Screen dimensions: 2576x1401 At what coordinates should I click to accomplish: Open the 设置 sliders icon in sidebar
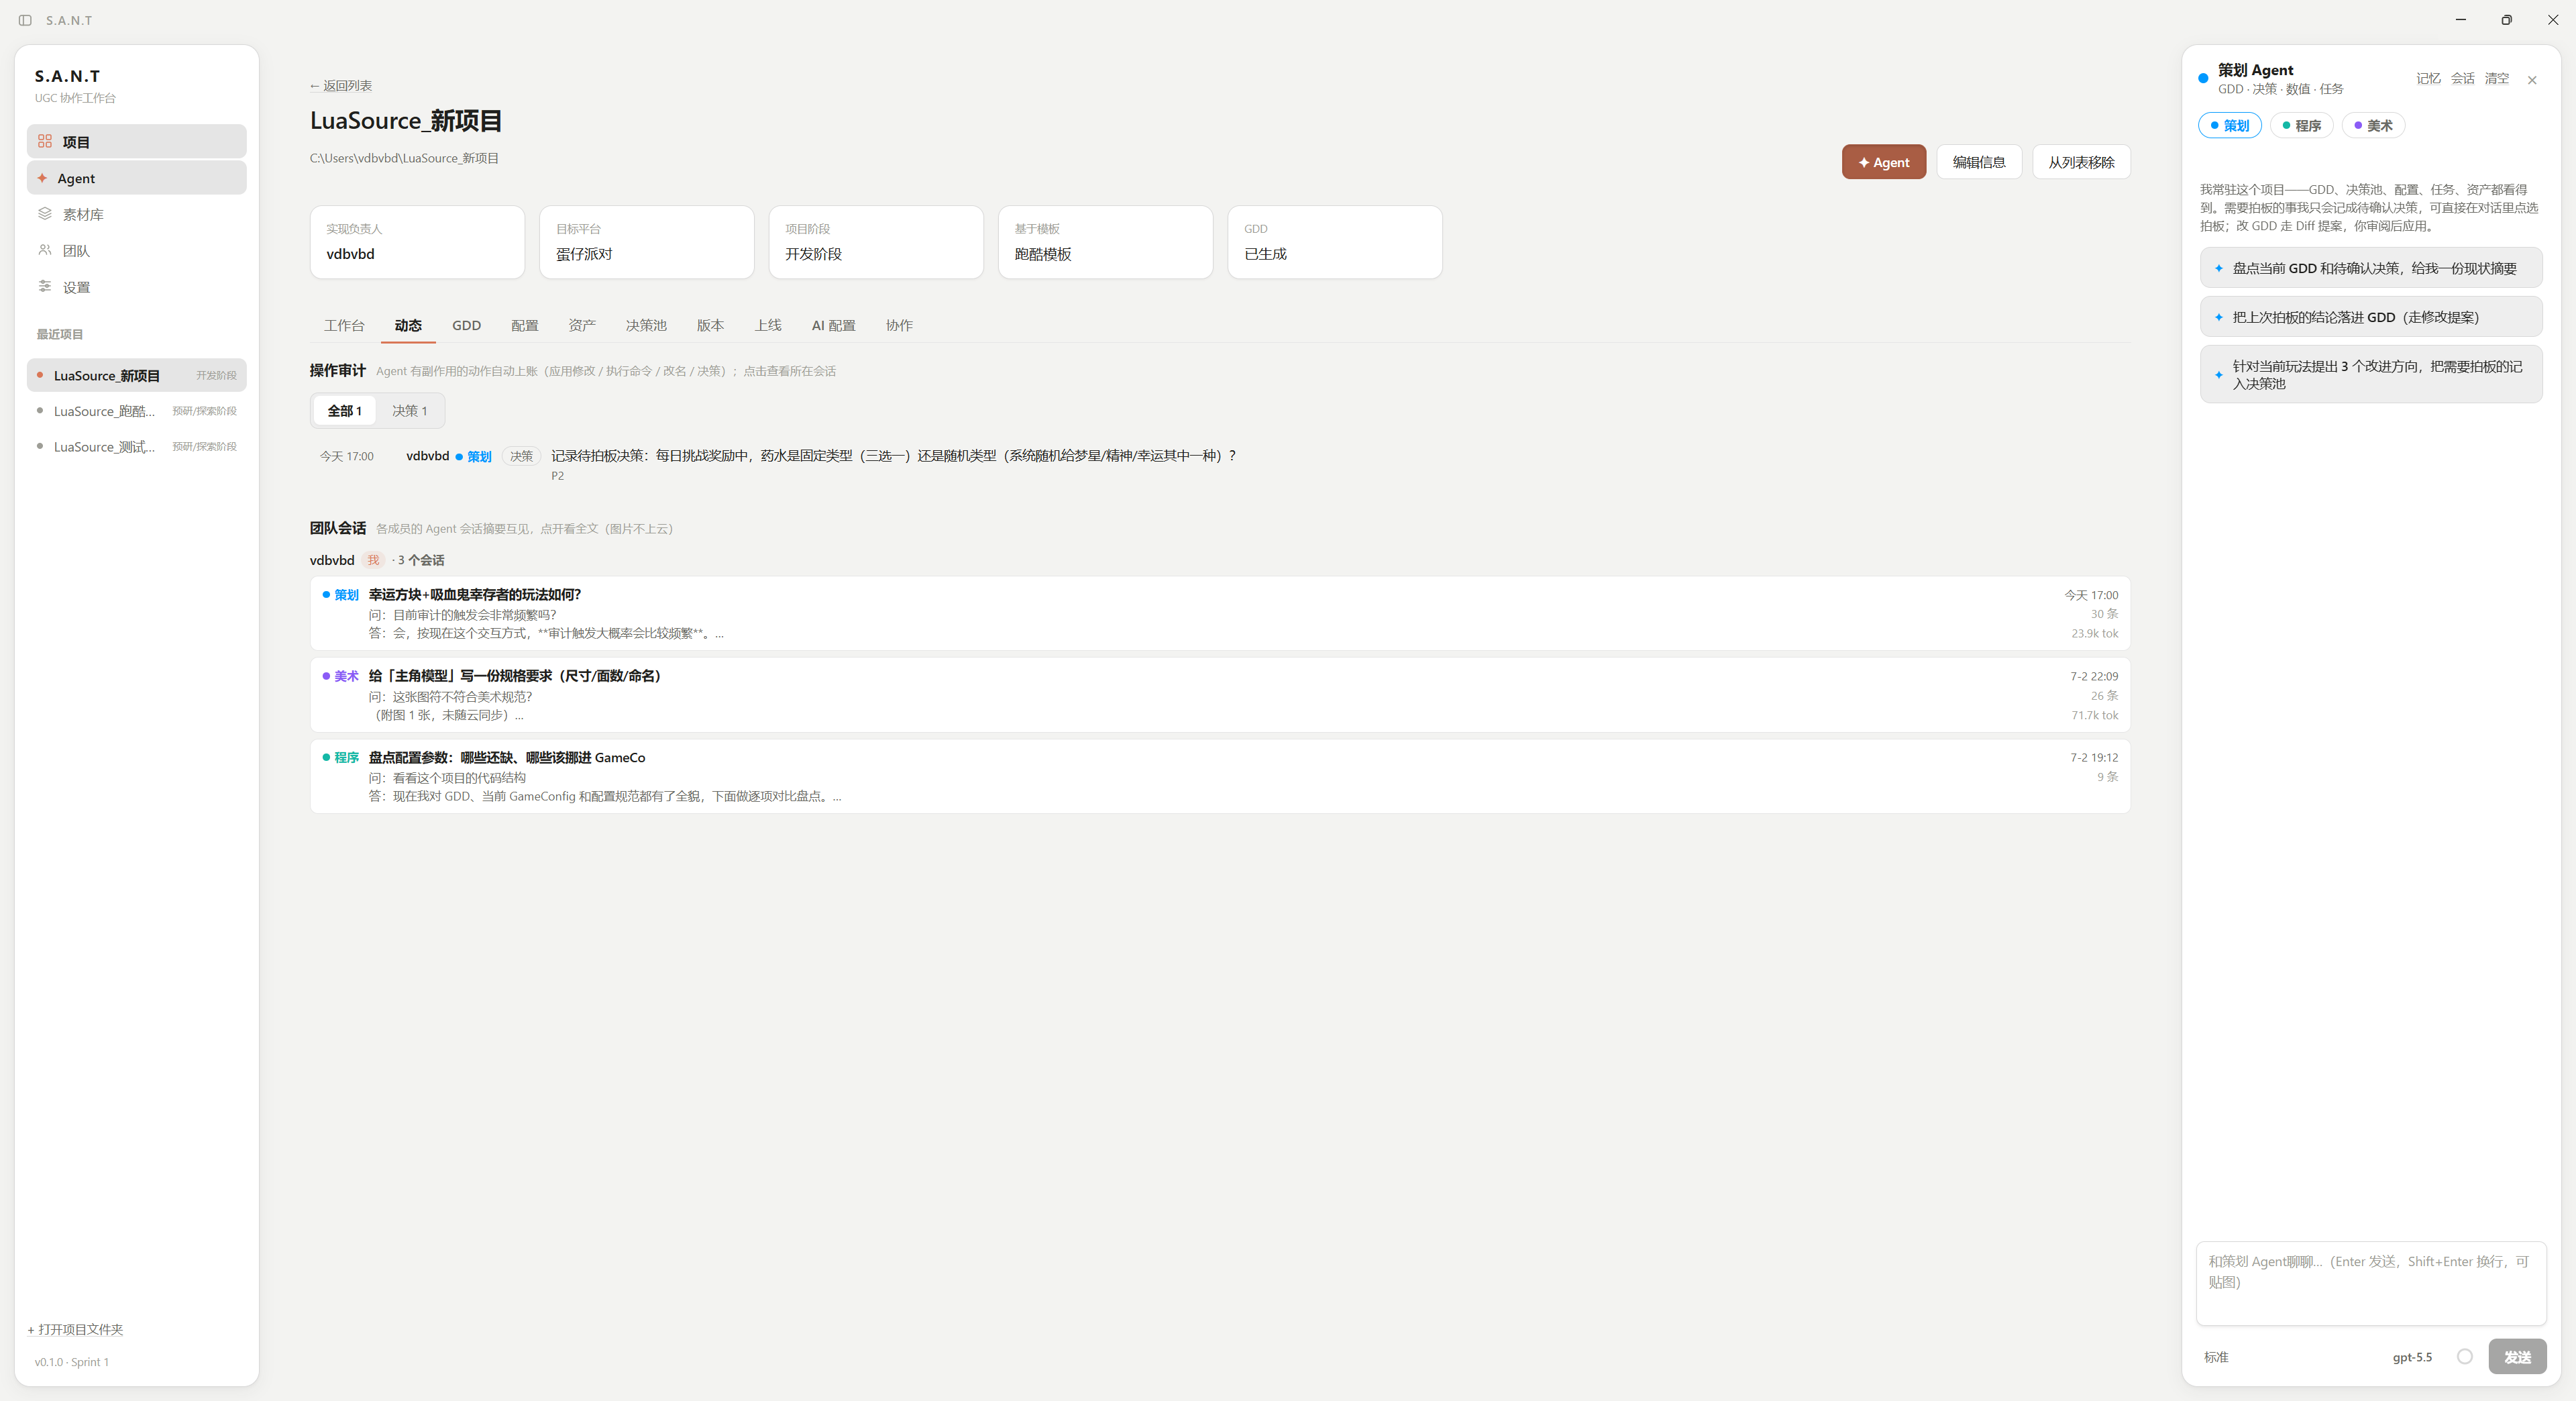tap(45, 286)
